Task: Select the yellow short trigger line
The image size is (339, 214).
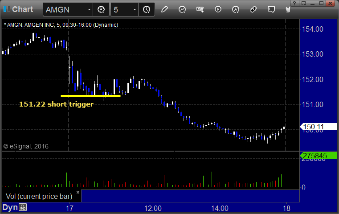Action: (90, 96)
